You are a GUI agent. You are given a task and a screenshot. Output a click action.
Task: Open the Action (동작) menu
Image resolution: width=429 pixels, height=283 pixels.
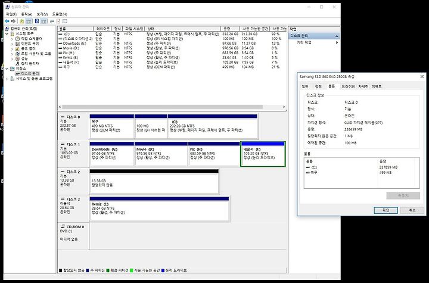pos(27,14)
